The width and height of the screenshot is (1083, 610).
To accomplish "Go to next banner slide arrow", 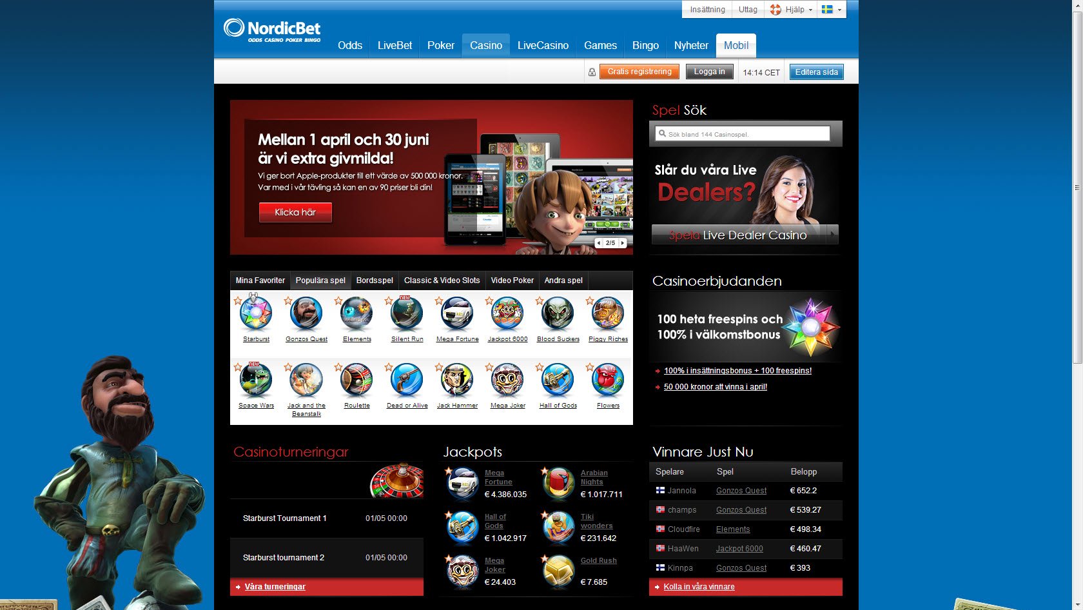I will pyautogui.click(x=623, y=243).
